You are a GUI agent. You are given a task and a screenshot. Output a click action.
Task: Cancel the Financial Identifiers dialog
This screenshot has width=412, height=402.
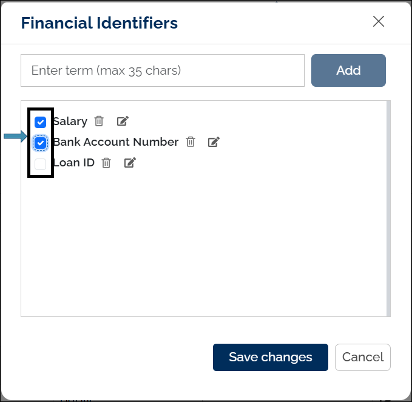tap(362, 357)
